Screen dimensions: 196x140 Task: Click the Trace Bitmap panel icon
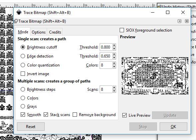[16, 21]
